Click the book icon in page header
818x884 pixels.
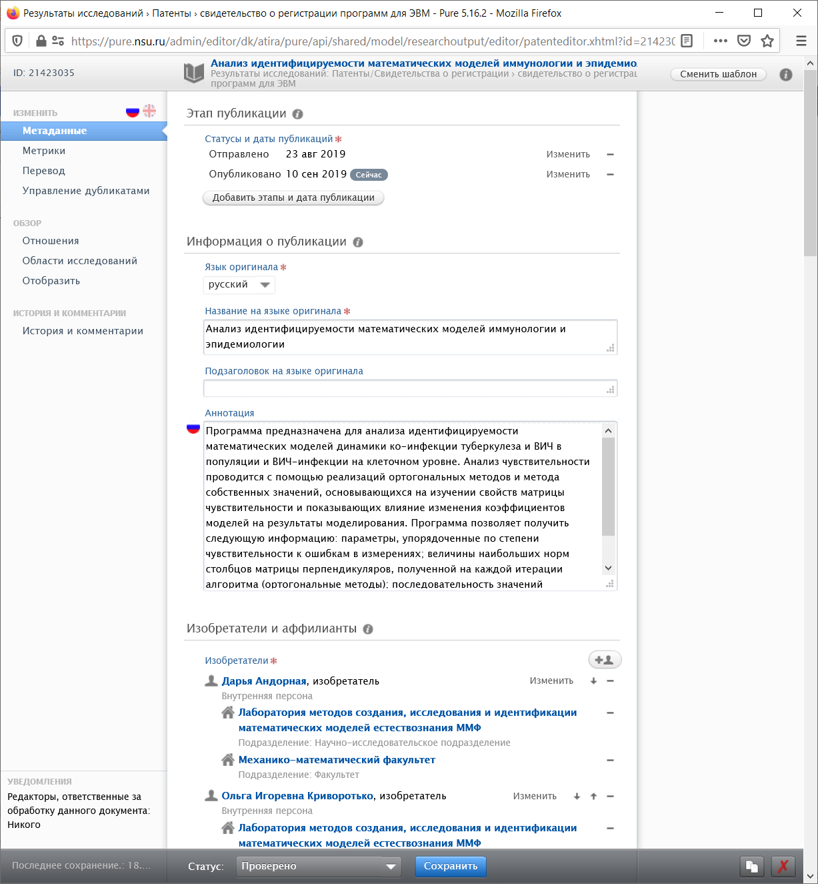[194, 73]
